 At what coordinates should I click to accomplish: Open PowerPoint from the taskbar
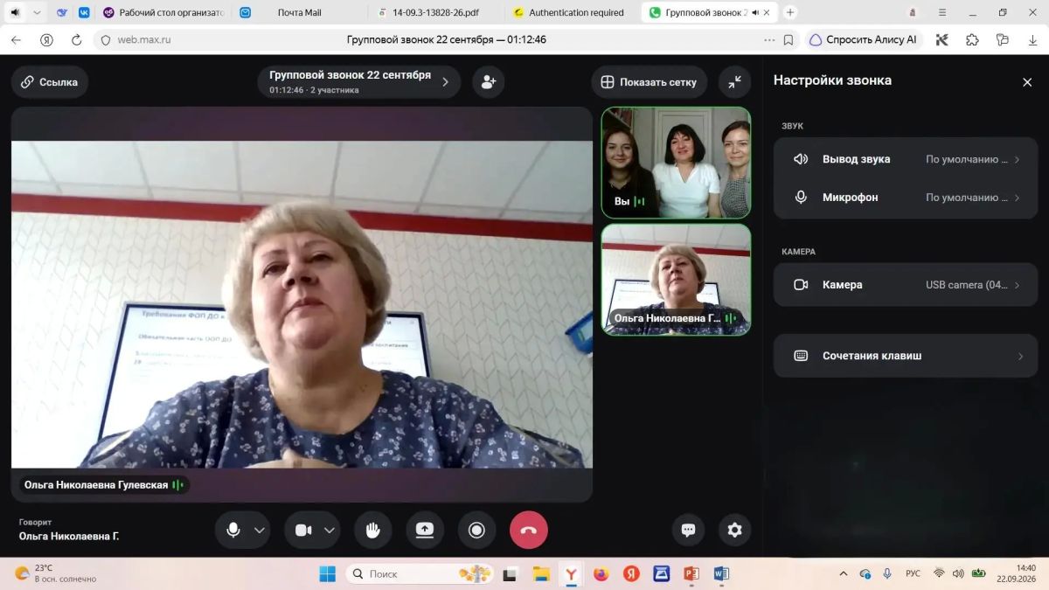click(691, 573)
